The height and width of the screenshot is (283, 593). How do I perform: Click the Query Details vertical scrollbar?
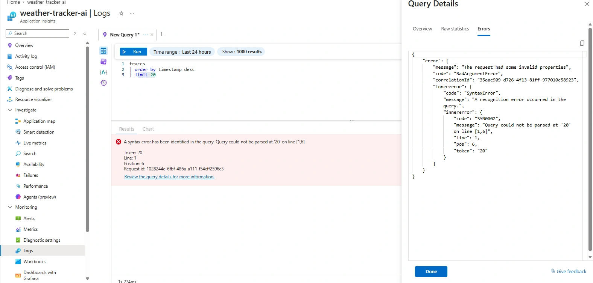tap(590, 139)
